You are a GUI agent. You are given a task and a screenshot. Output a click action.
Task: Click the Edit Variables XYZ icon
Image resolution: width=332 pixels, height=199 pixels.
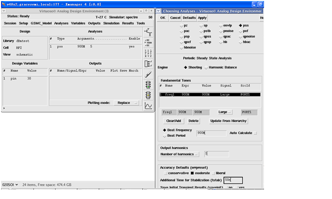[x=148, y=53]
